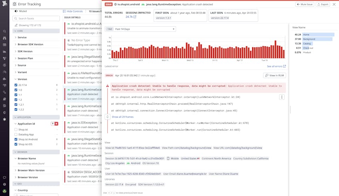Open external link icon next to 24.7k sessions
339x196 pixels.
[135, 17]
